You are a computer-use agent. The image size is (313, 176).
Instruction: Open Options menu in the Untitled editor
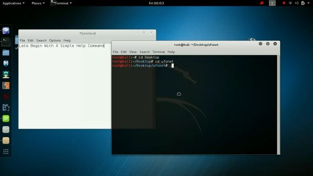[x=55, y=40]
